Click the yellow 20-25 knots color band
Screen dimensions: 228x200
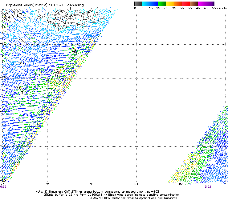coord(170,4)
